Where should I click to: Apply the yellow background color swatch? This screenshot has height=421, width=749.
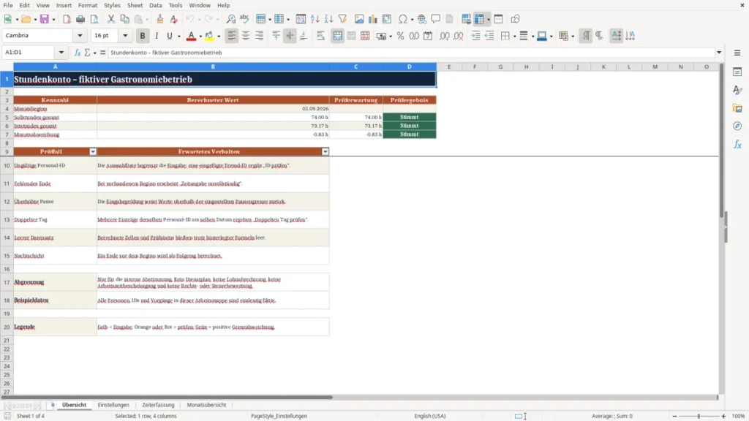209,36
